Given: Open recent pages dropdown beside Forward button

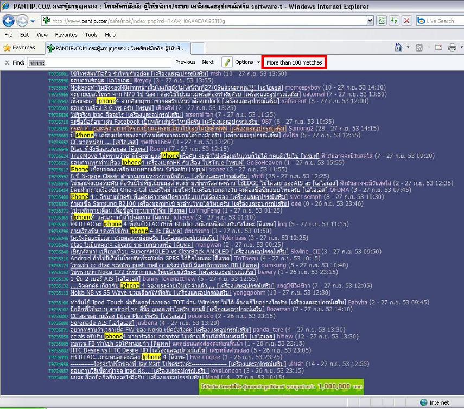Looking at the screenshot, I should tap(33, 21).
